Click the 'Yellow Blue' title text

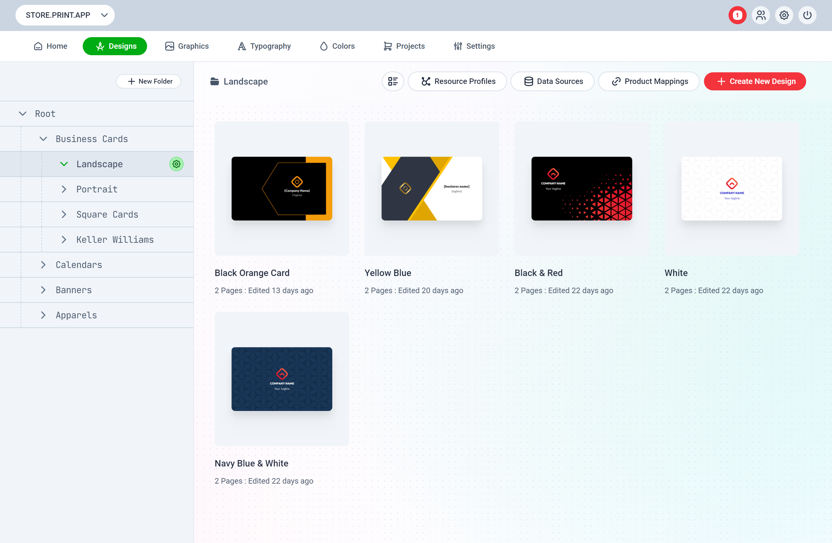pos(388,273)
